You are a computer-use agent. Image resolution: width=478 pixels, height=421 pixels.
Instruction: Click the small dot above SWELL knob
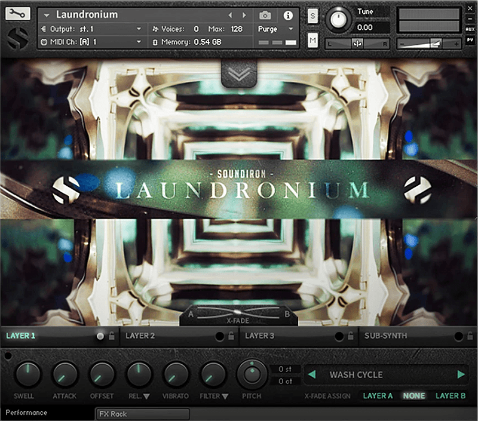click(x=8, y=355)
